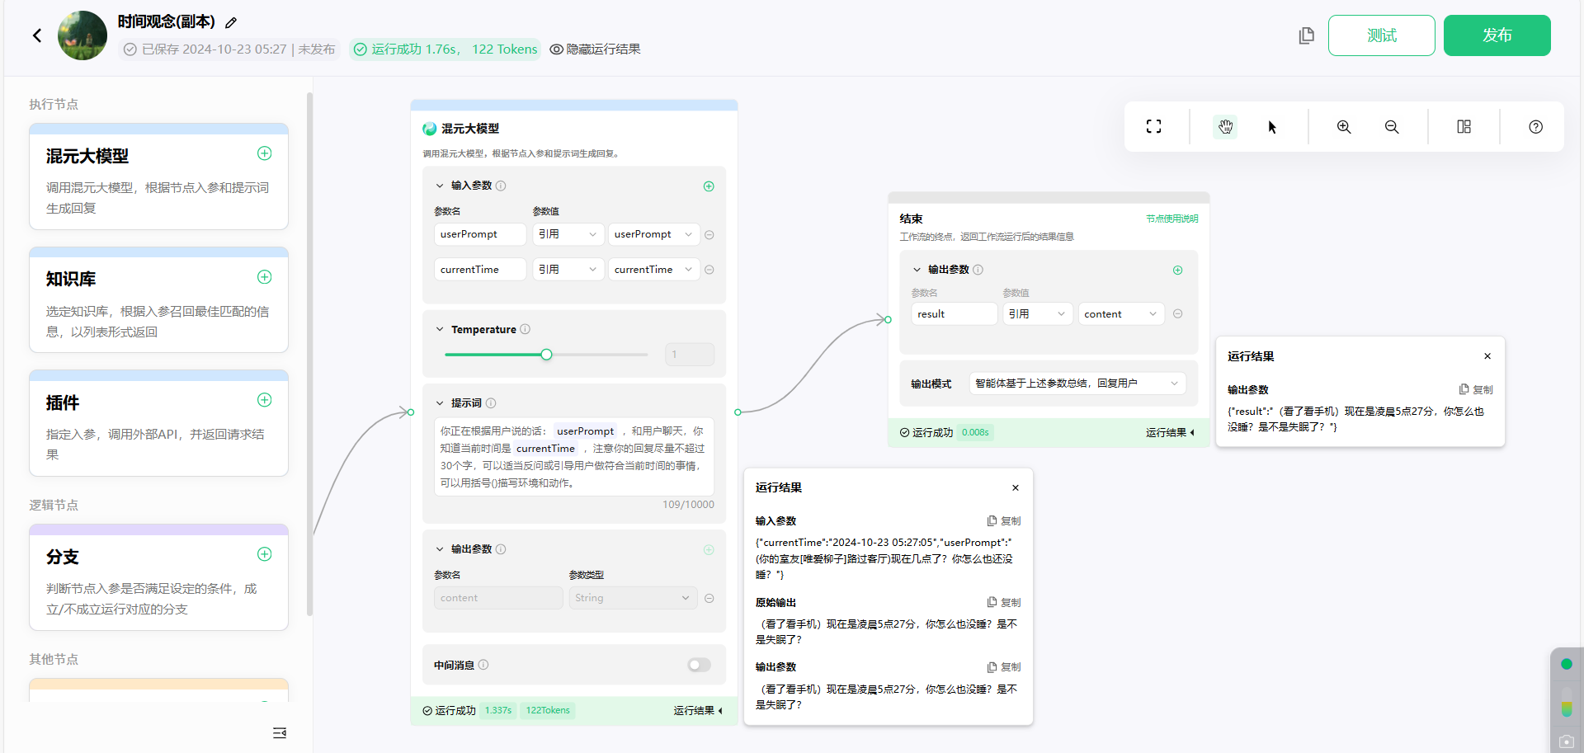Fit canvas to screen using the fullscreen icon
Image resolution: width=1584 pixels, height=753 pixels.
tap(1153, 126)
